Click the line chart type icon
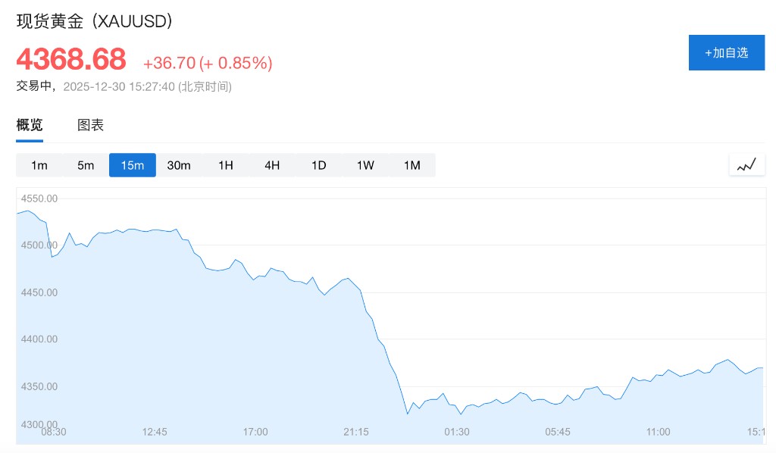This screenshot has height=453, width=776. click(746, 164)
